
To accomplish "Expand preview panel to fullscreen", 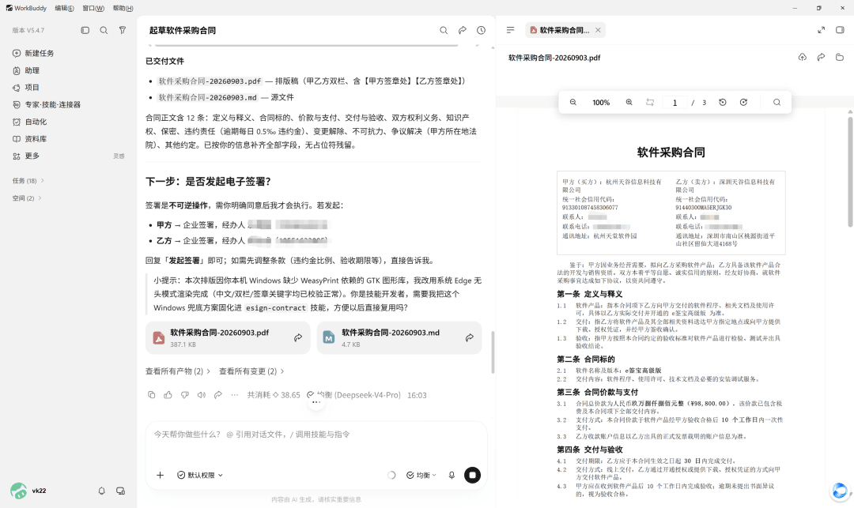I will click(x=822, y=30).
